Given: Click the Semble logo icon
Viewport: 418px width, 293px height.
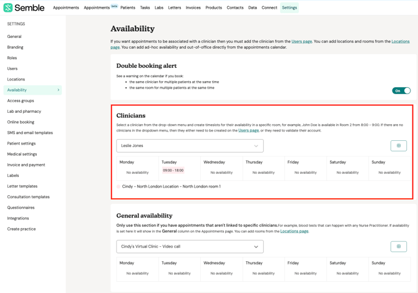Looking at the screenshot, I should click(x=8, y=7).
